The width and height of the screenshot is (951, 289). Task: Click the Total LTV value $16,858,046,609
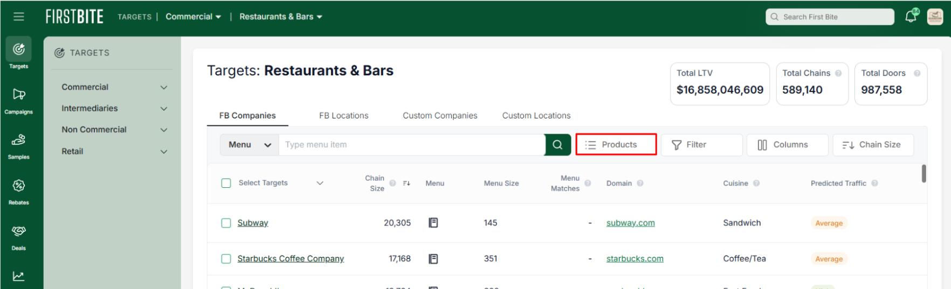click(x=720, y=90)
